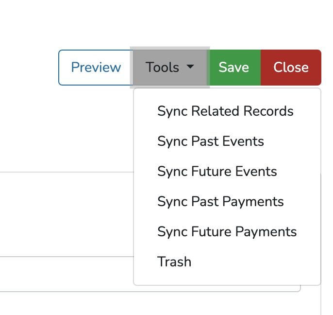Choose Sync Future Events
Image resolution: width=333 pixels, height=315 pixels.
tap(227, 172)
